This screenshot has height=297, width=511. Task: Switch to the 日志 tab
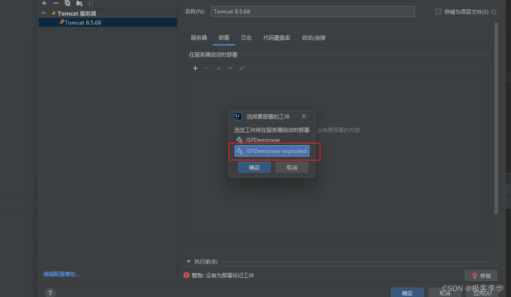tap(246, 38)
